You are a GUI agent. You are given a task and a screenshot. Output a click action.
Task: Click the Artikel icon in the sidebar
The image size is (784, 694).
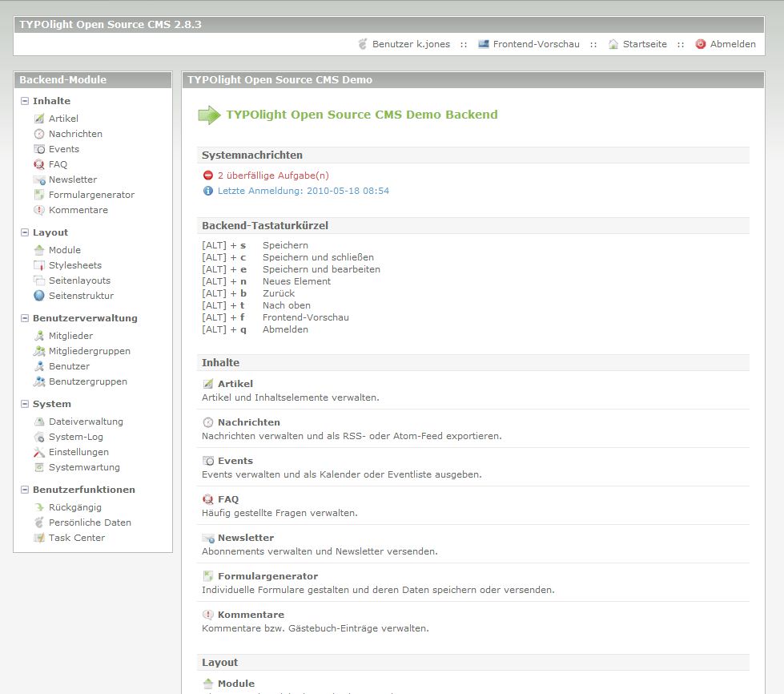pos(39,119)
